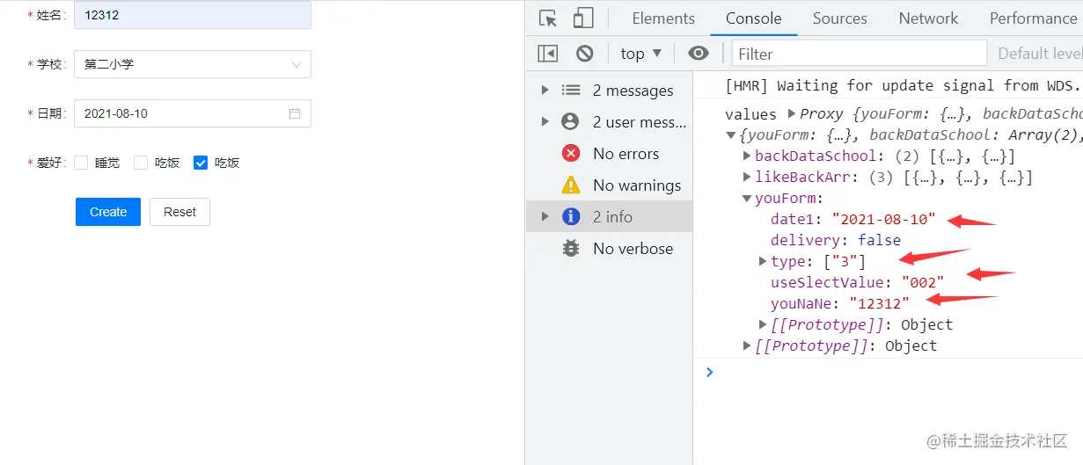Click the blue info circle icon
The image size is (1083, 465).
click(x=571, y=217)
